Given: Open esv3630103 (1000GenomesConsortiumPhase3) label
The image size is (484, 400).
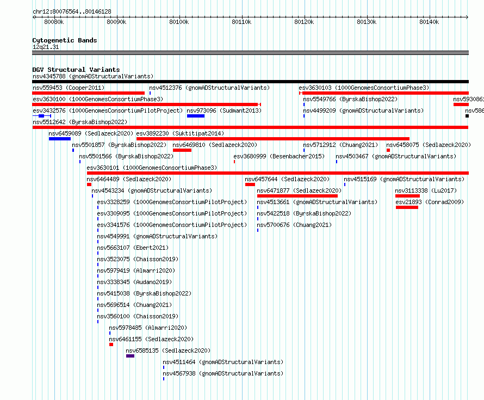Looking at the screenshot, I should click(364, 88).
